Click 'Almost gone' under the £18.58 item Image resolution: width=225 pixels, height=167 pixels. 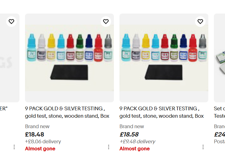(135, 149)
